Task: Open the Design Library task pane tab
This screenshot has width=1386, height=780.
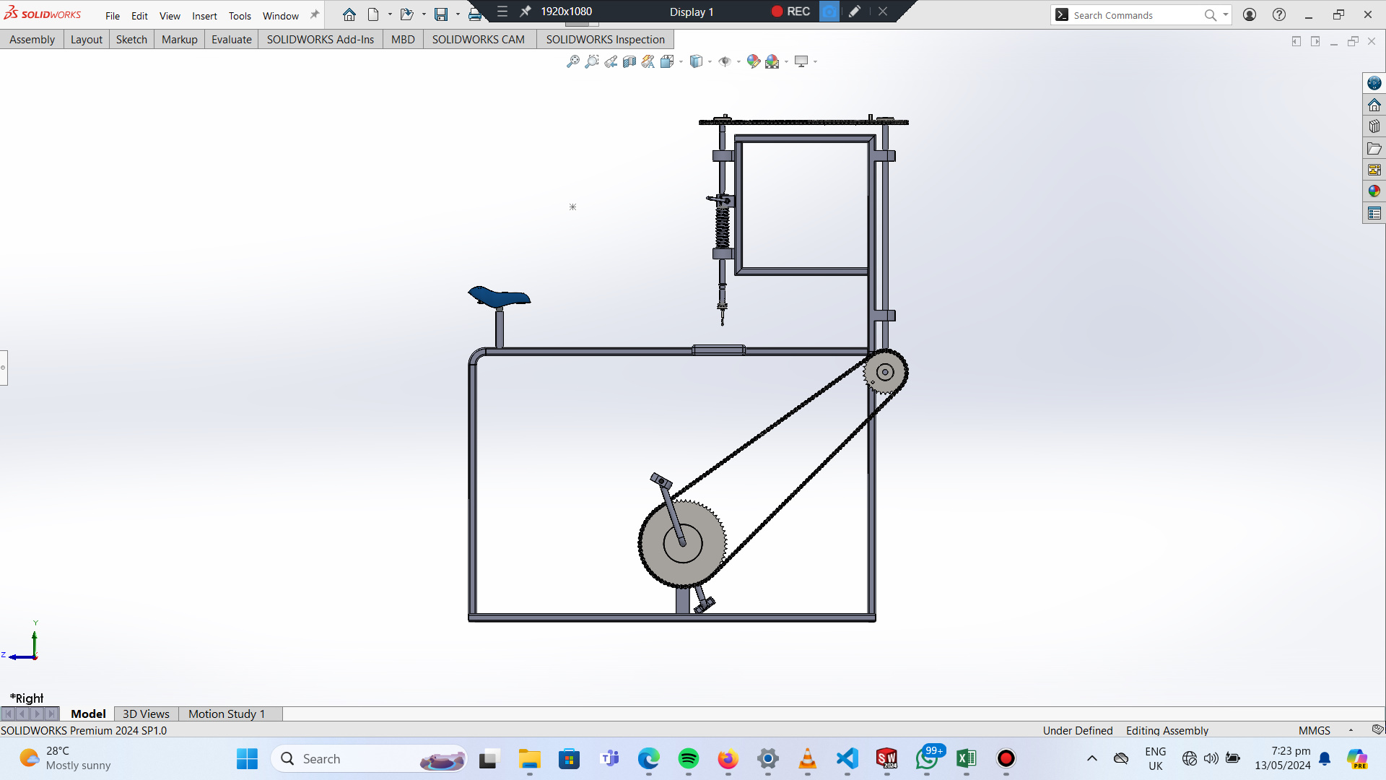Action: click(x=1374, y=126)
